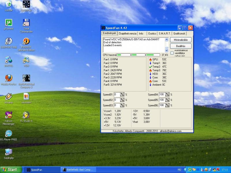
Task: Click the log box scrollbar down arrow
Action: click(167, 50)
